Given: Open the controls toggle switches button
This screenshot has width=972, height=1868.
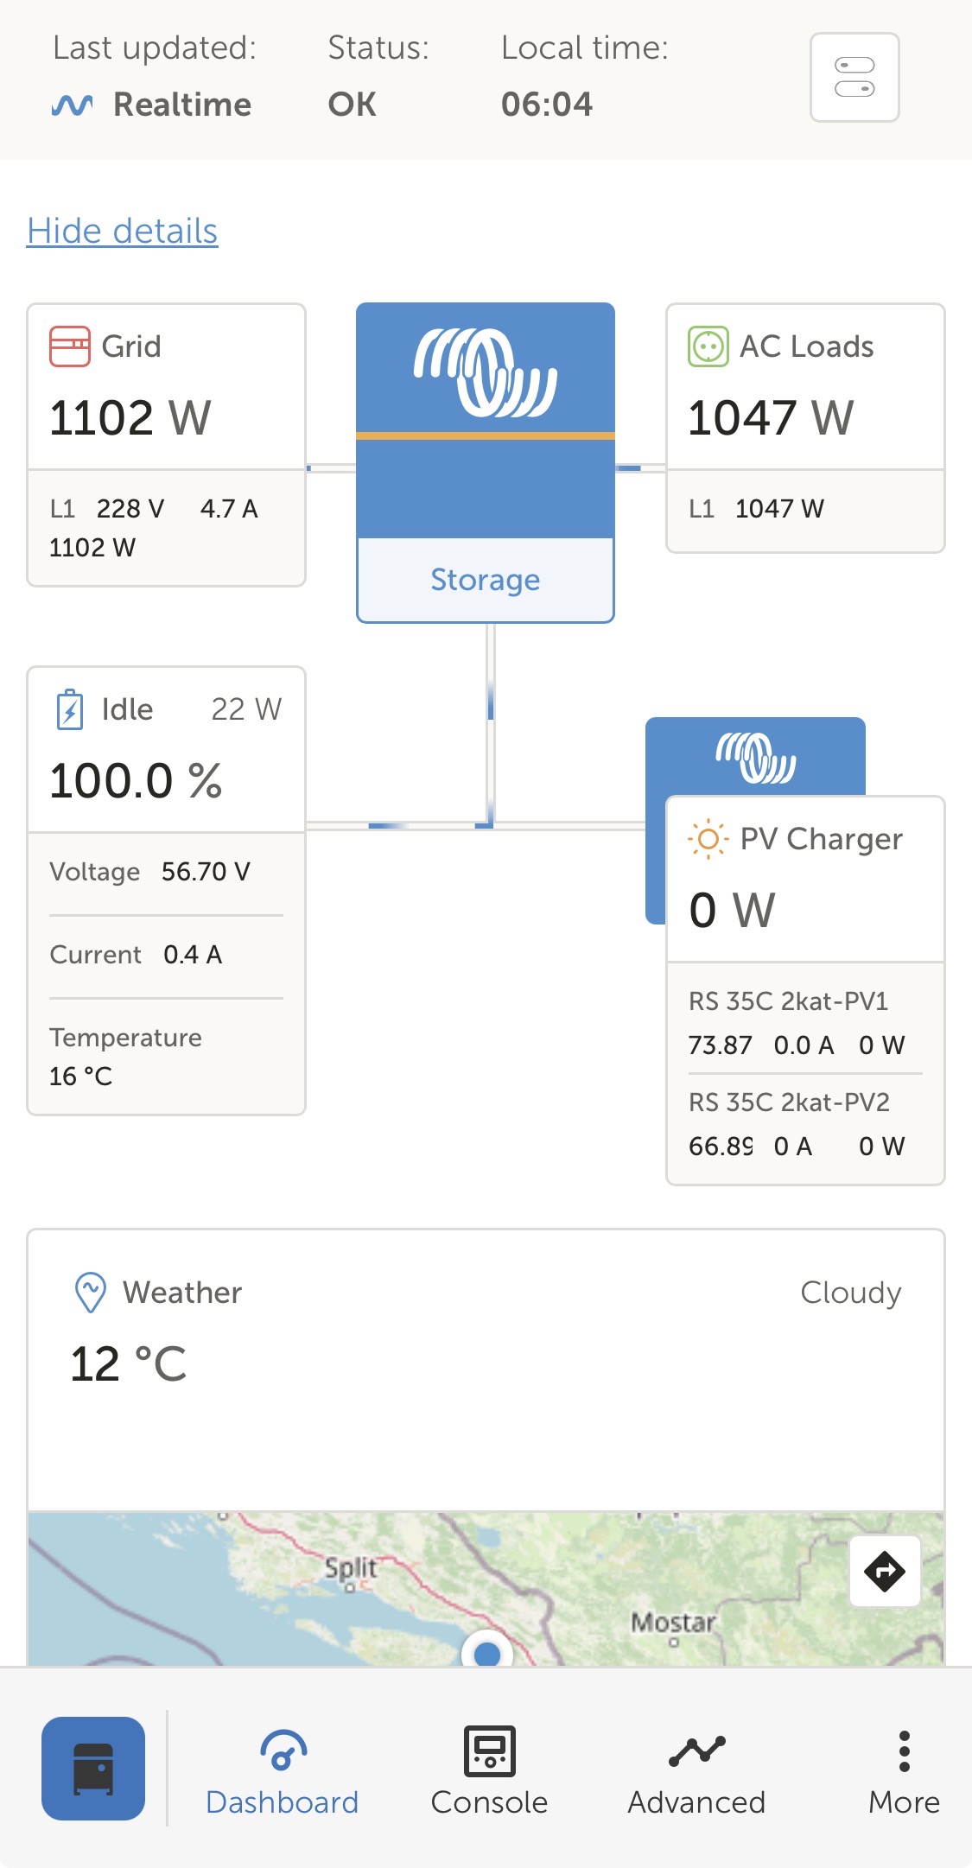Looking at the screenshot, I should point(854,78).
